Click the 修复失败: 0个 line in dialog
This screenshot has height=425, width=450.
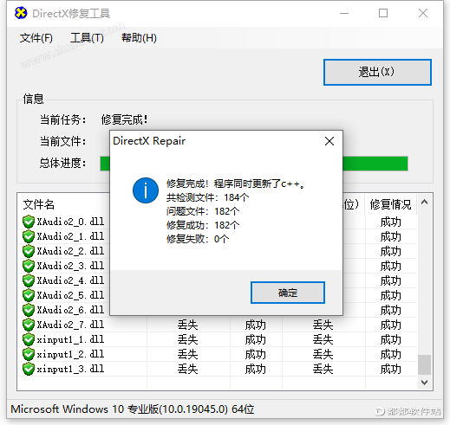coord(198,239)
